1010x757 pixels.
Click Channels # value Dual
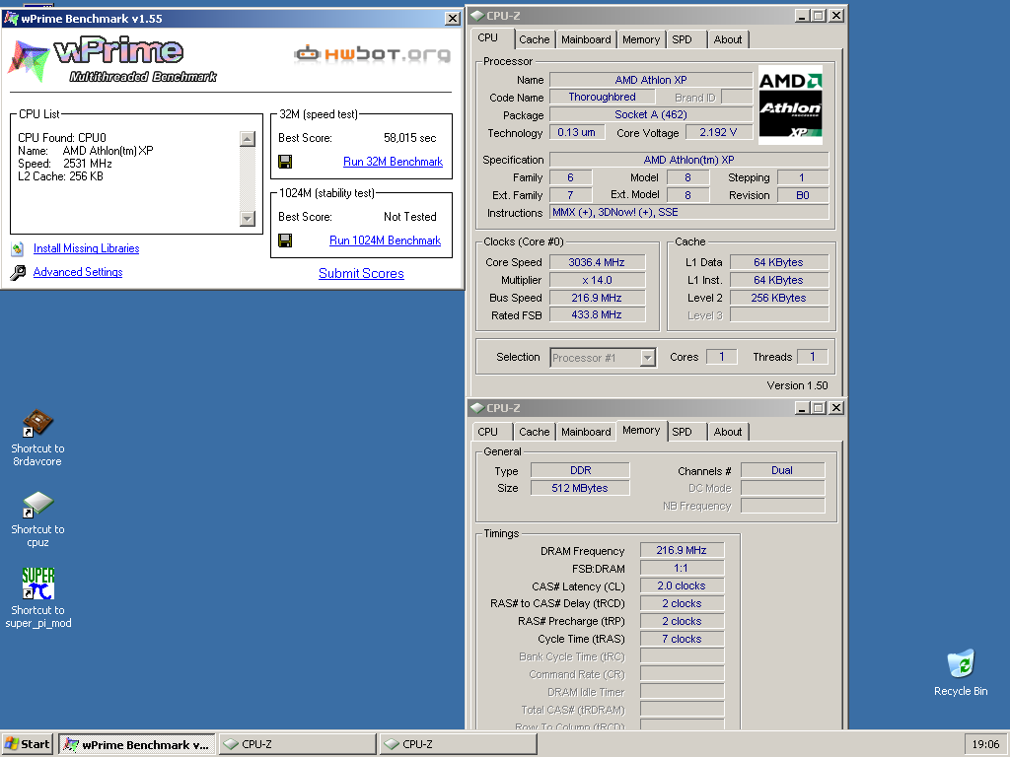tap(782, 470)
